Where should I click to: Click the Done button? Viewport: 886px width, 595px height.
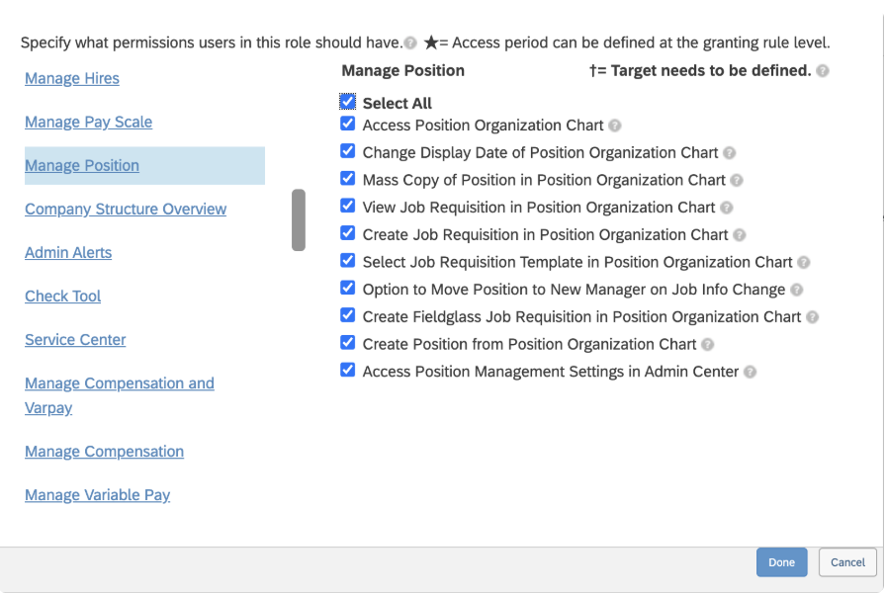point(781,562)
